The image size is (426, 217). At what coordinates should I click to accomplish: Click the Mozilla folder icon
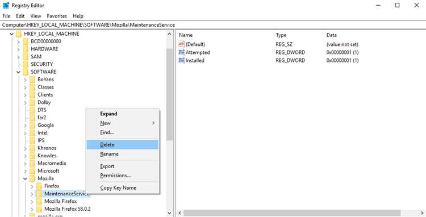pyautogui.click(x=32, y=178)
